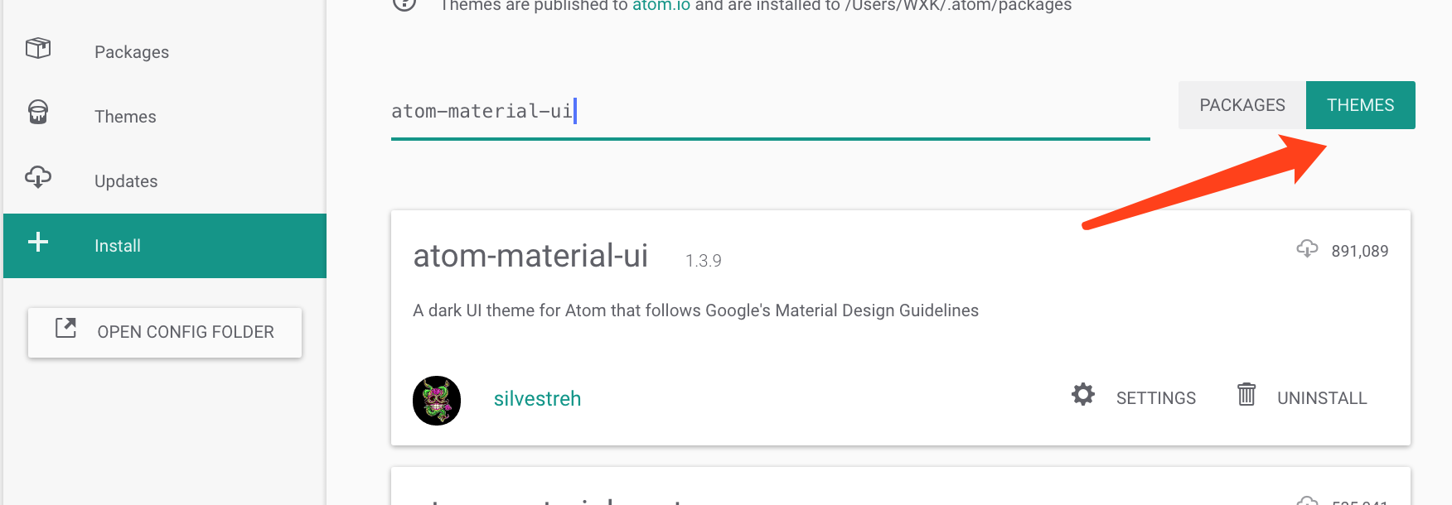Viewport: 1452px width, 505px height.
Task: Select the THEMES search filter
Action: point(1360,105)
